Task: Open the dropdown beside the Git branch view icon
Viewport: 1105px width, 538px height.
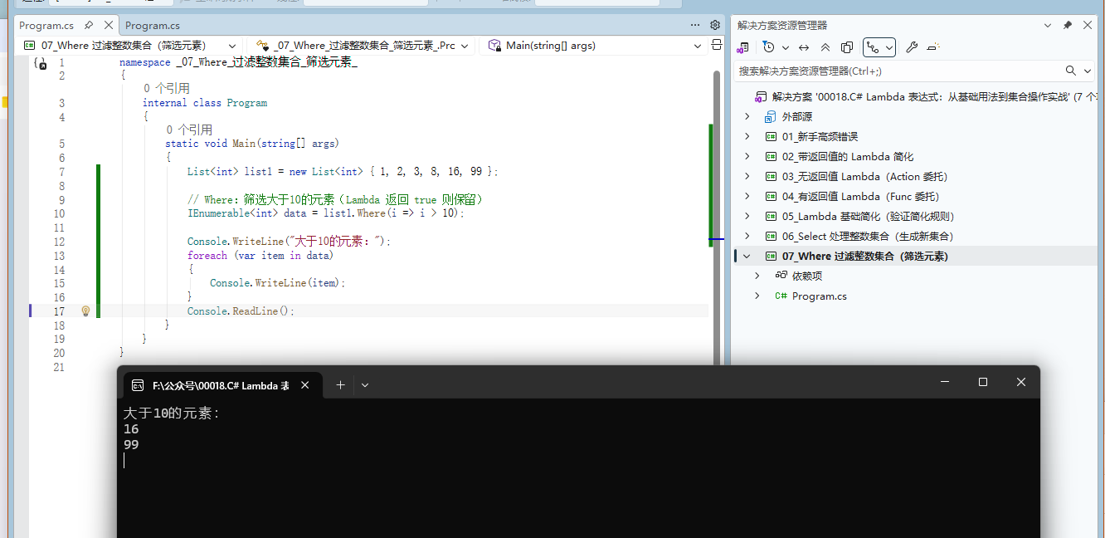Action: pyautogui.click(x=889, y=47)
